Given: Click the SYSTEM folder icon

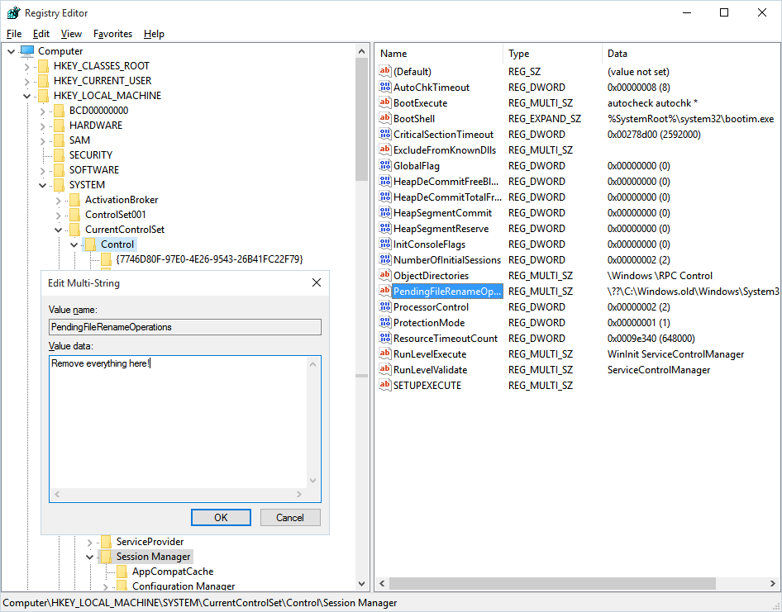Looking at the screenshot, I should point(59,185).
